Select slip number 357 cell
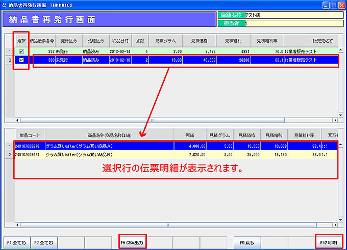This screenshot has height=250, width=347. pos(42,51)
